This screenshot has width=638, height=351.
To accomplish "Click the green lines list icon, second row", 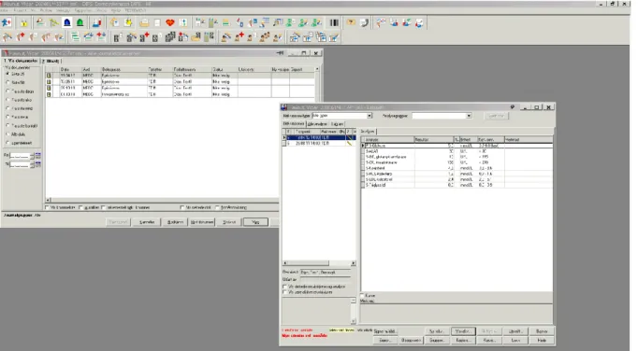I will (75, 37).
